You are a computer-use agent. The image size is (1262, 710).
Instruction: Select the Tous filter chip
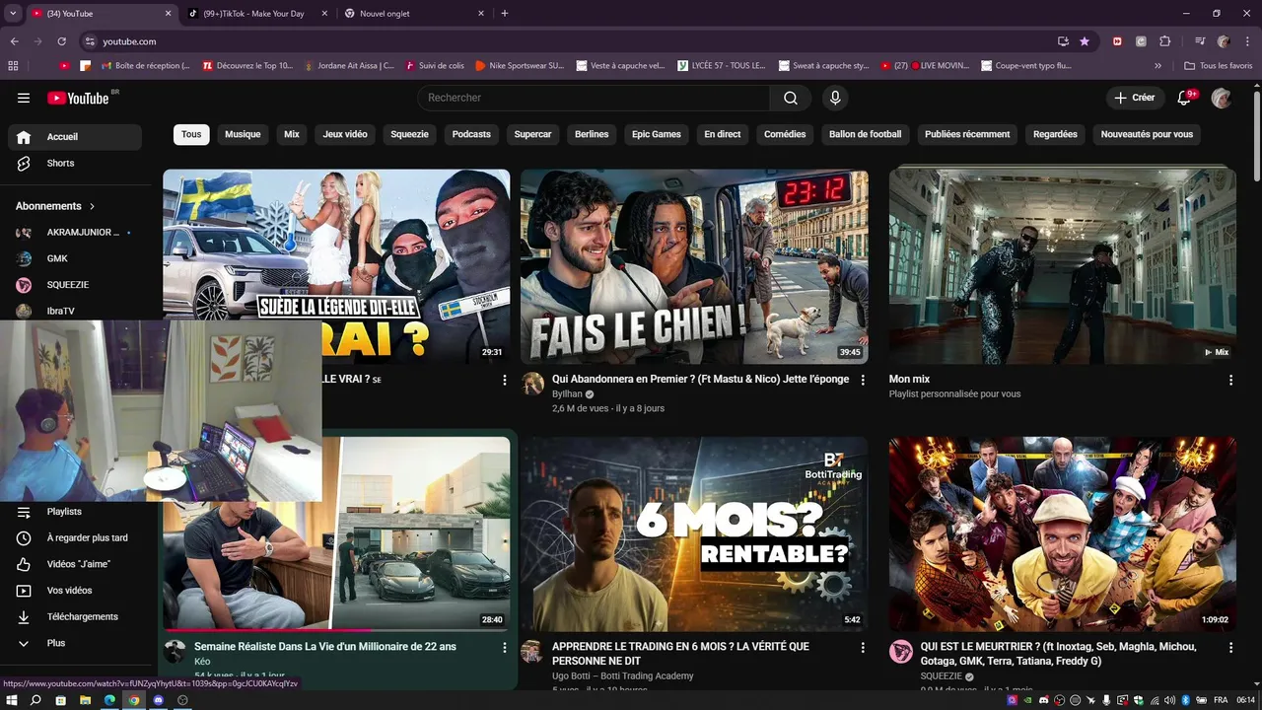coord(191,134)
